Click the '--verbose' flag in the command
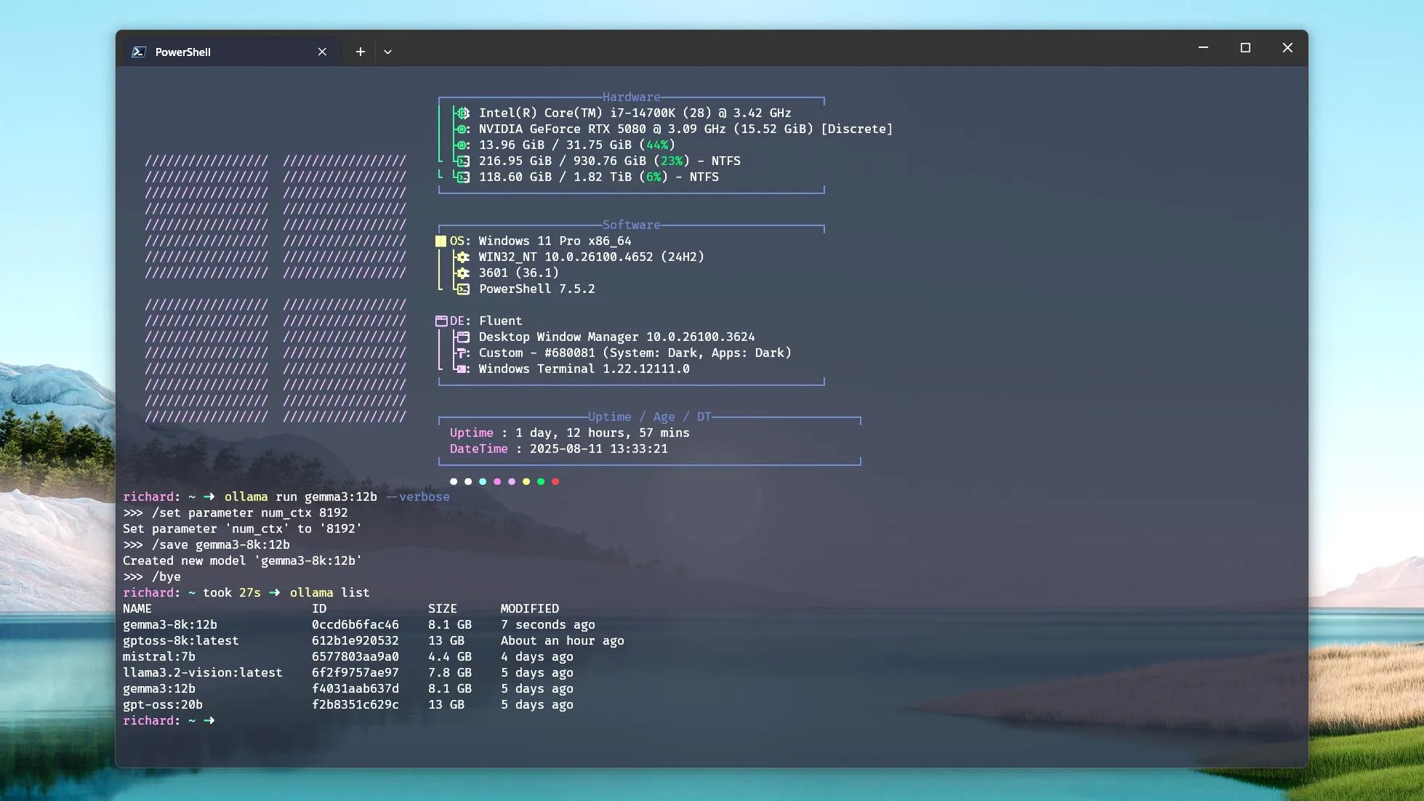This screenshot has width=1424, height=801. (x=417, y=496)
